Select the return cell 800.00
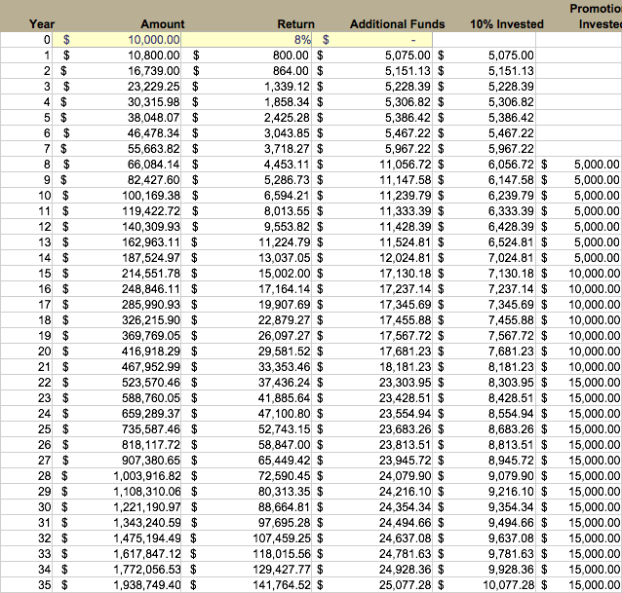The image size is (622, 593). pos(247,56)
